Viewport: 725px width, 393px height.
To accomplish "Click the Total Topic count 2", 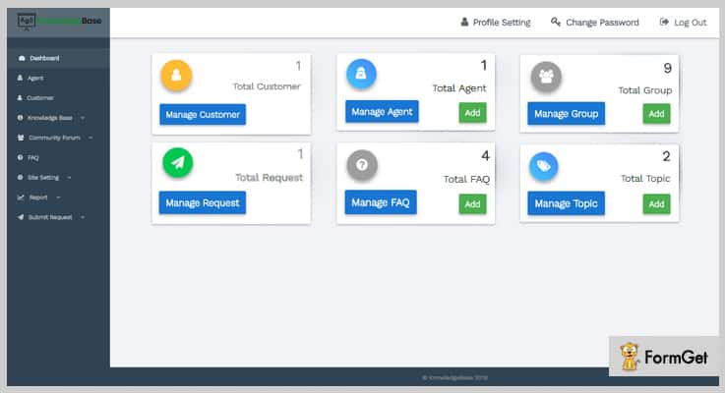I will coord(666,156).
